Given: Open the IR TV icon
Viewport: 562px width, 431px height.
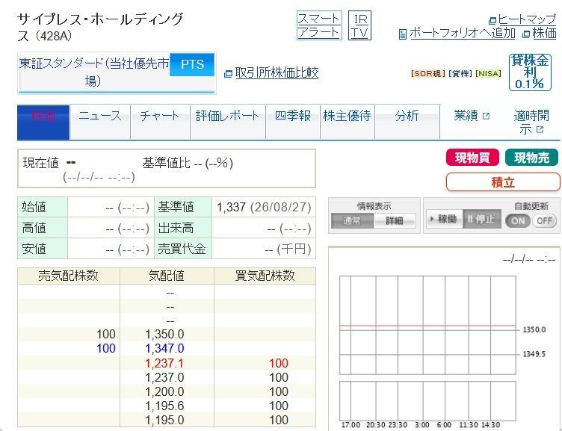Looking at the screenshot, I should 360,25.
